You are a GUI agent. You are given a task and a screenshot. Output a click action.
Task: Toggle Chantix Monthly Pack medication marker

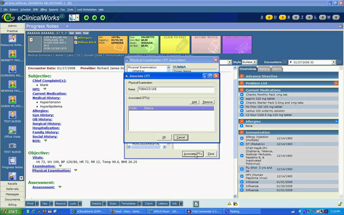[242, 95]
